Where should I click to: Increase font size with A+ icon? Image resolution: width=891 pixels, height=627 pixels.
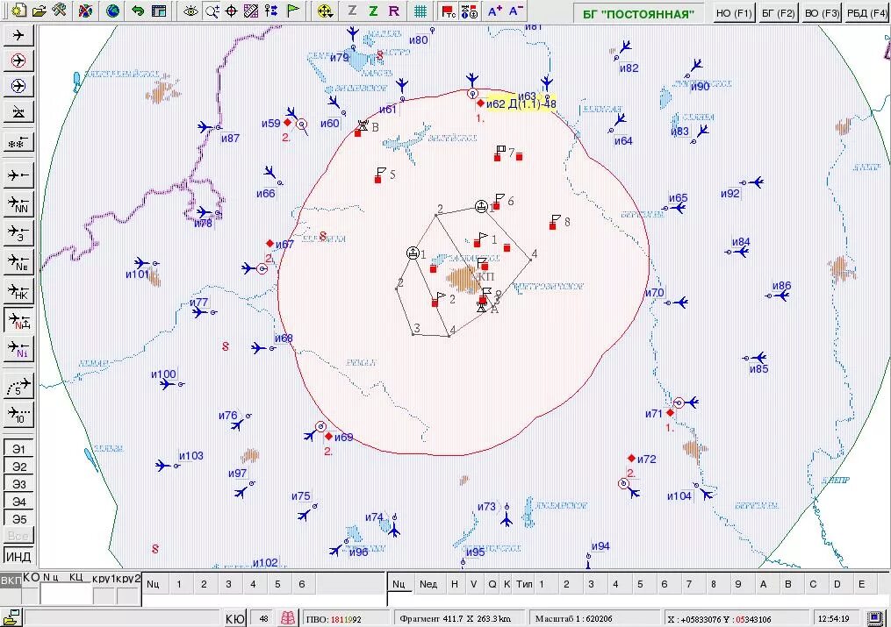494,11
